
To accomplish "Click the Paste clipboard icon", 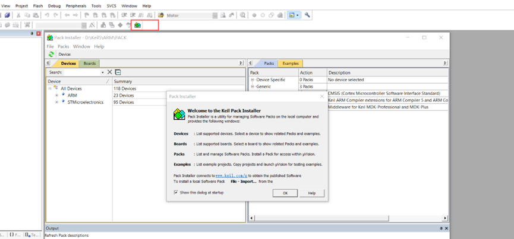I will [36, 15].
